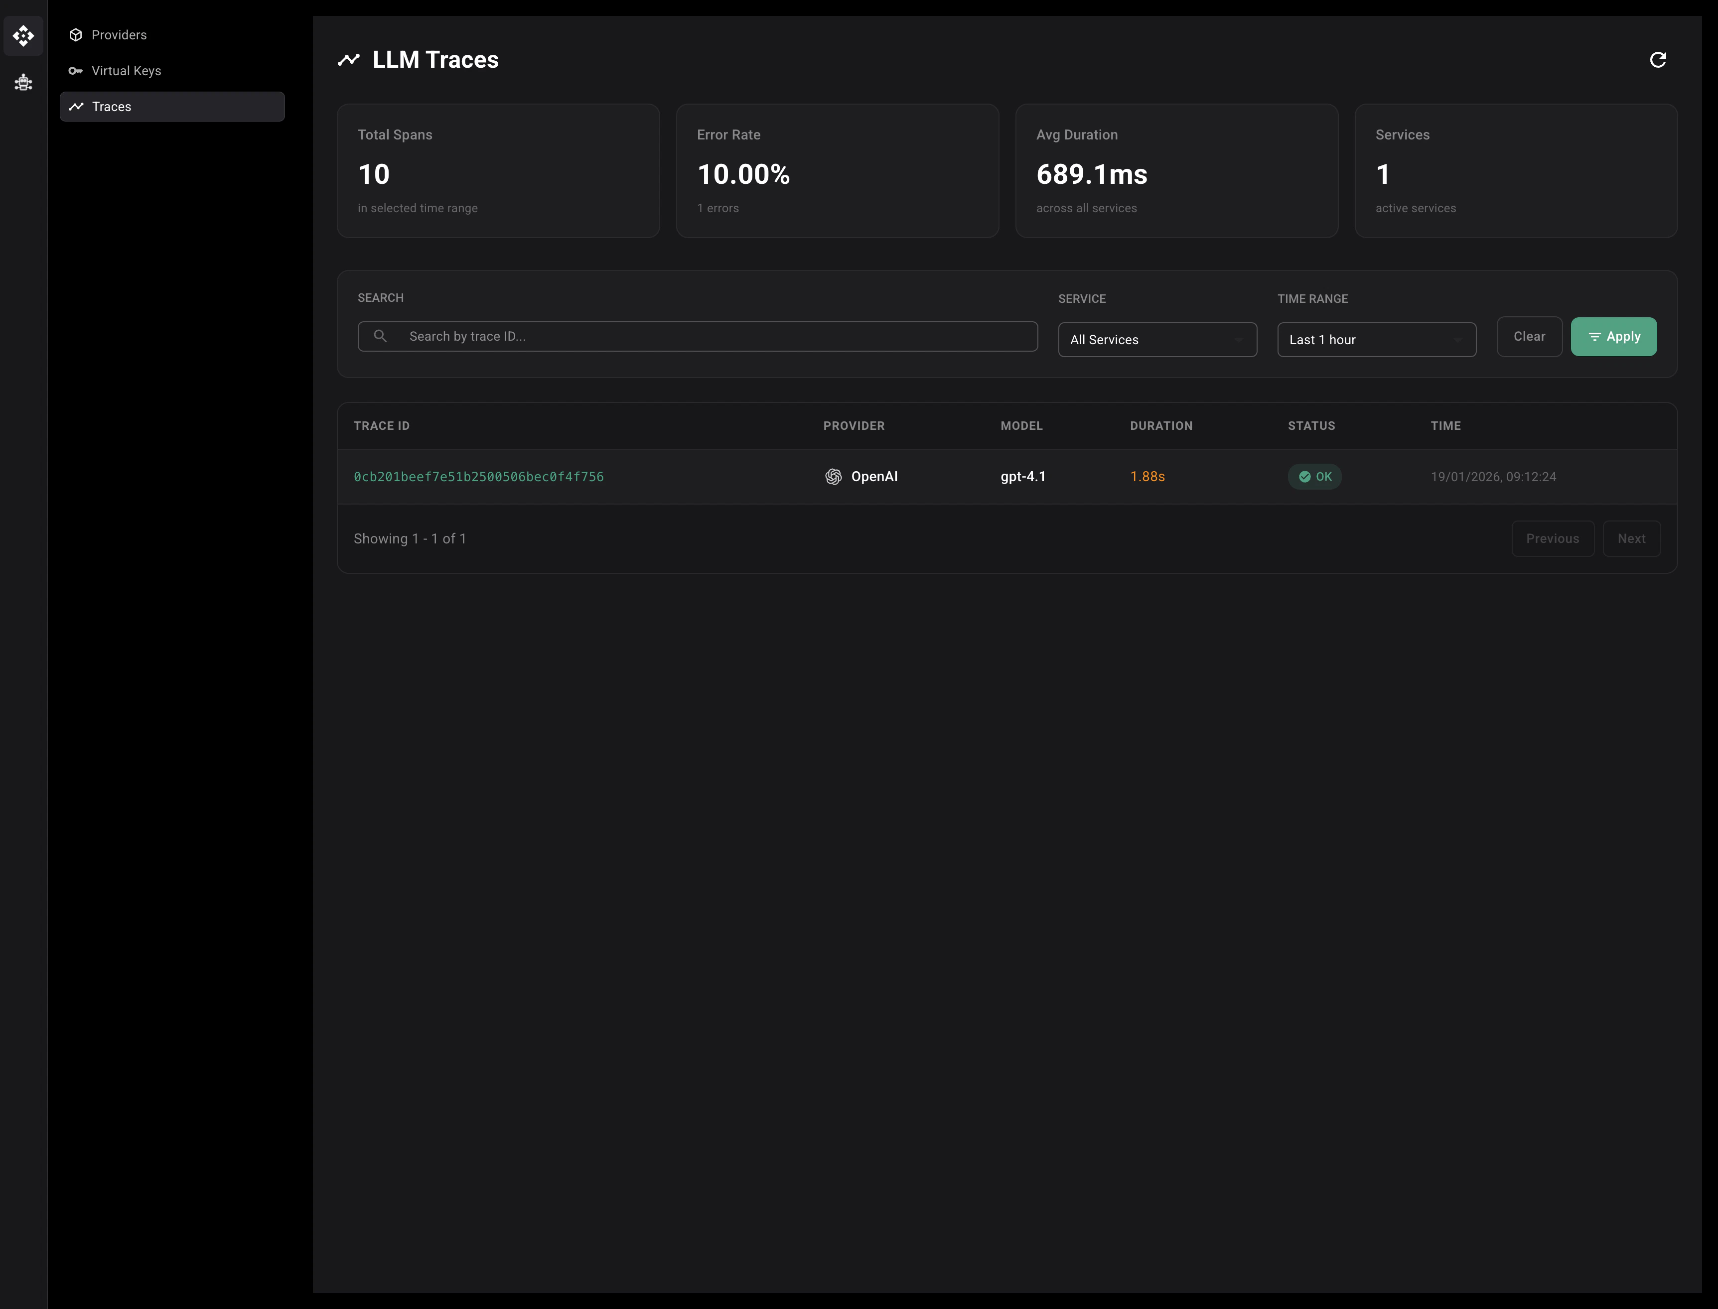The width and height of the screenshot is (1718, 1309).
Task: Click the Providers cube icon
Action: pos(76,35)
